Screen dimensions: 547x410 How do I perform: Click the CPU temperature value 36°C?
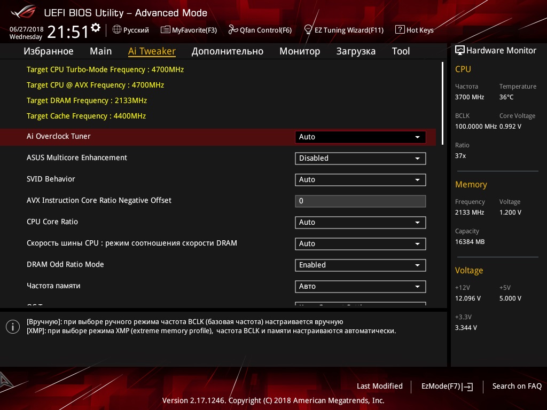point(506,97)
